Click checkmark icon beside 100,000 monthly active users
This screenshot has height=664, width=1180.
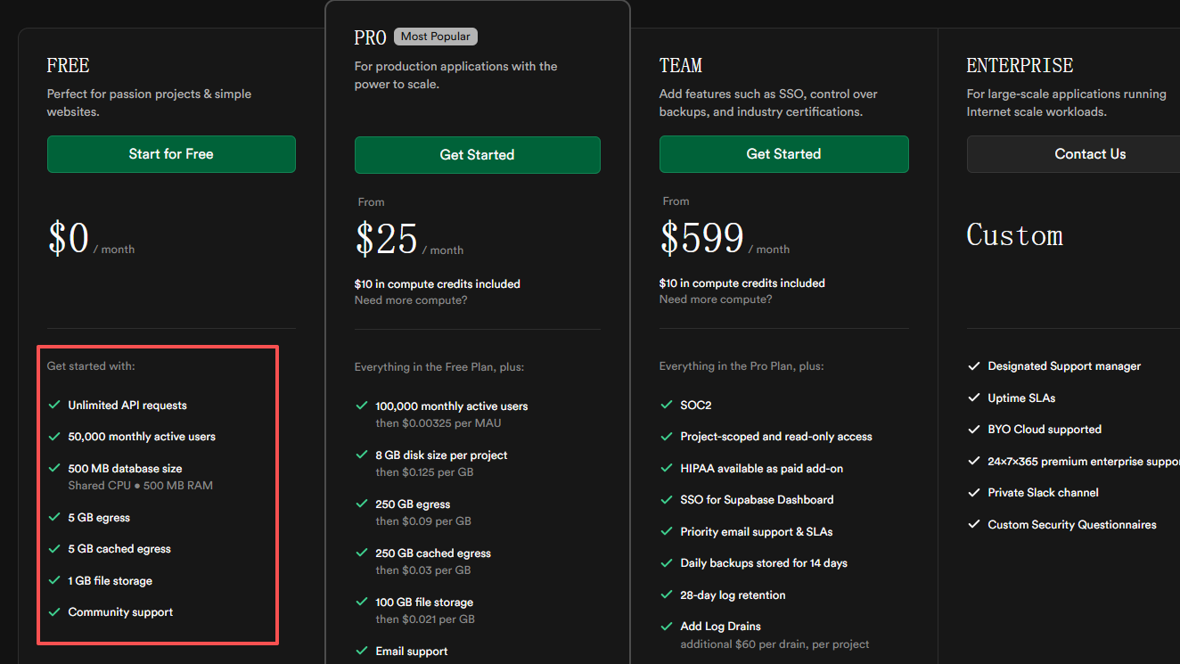click(x=362, y=406)
